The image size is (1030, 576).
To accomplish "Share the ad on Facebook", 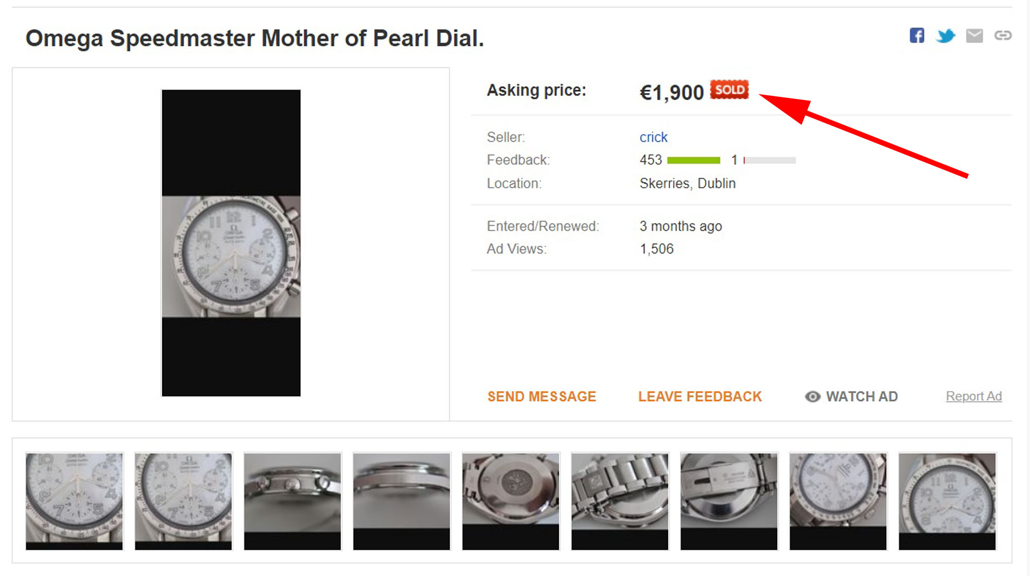I will [x=917, y=36].
